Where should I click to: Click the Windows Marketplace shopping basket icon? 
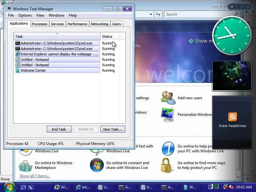[25, 166]
